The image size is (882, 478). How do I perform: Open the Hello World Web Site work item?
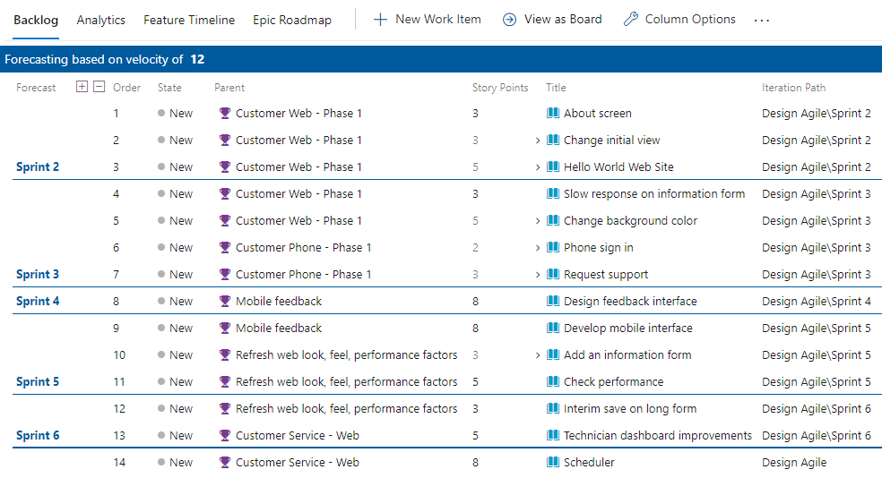tap(618, 167)
